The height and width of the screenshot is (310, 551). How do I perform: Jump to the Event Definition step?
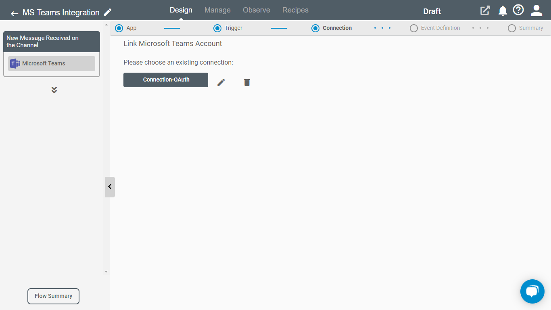tap(435, 28)
